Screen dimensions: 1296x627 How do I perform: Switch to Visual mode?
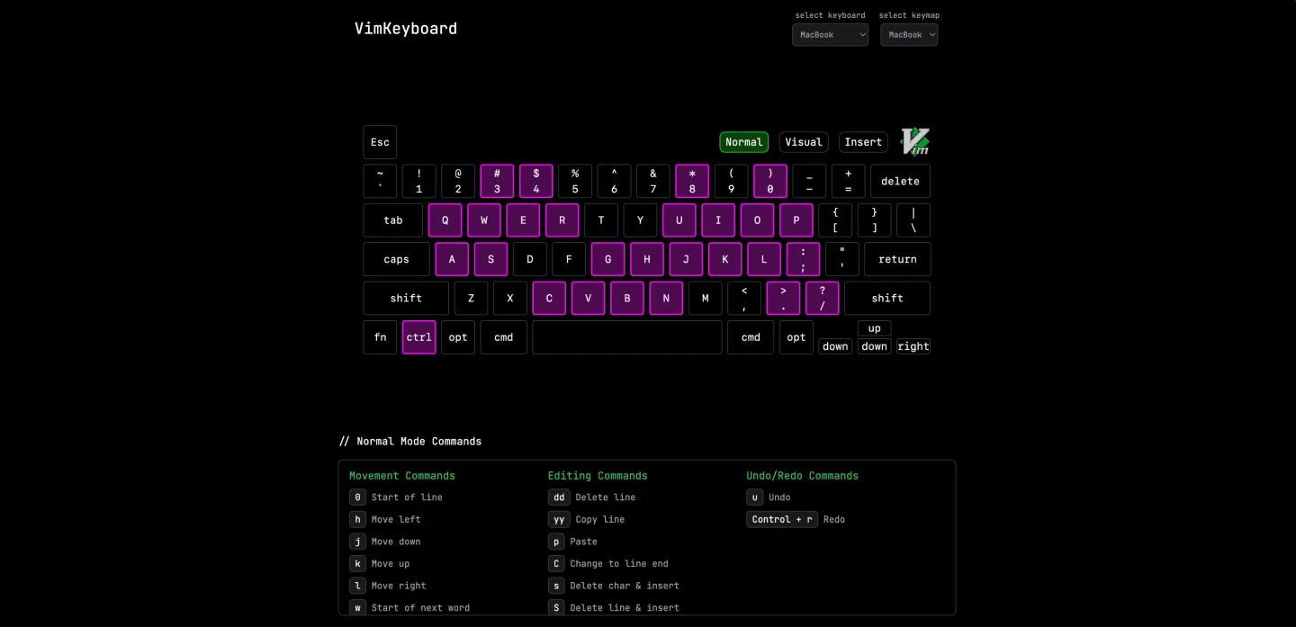[803, 142]
